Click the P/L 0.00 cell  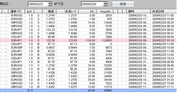click(x=92, y=44)
